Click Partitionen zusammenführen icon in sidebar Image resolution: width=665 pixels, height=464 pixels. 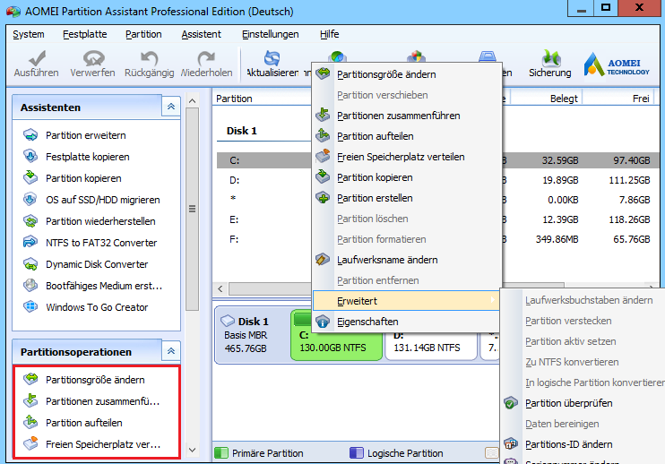30,401
